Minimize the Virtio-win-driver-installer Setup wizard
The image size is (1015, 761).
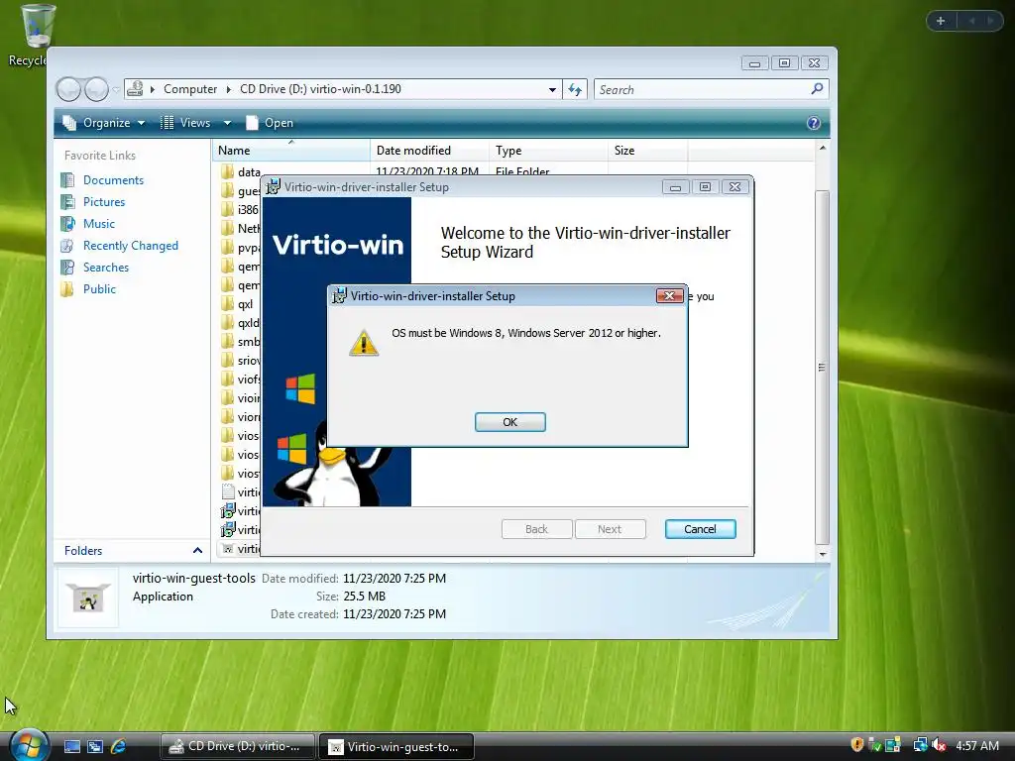point(675,187)
